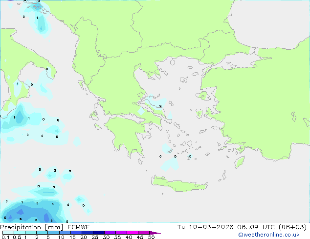Click the precipitation value '4' on the map
This screenshot has height=239, width=310.
click(x=53, y=204)
